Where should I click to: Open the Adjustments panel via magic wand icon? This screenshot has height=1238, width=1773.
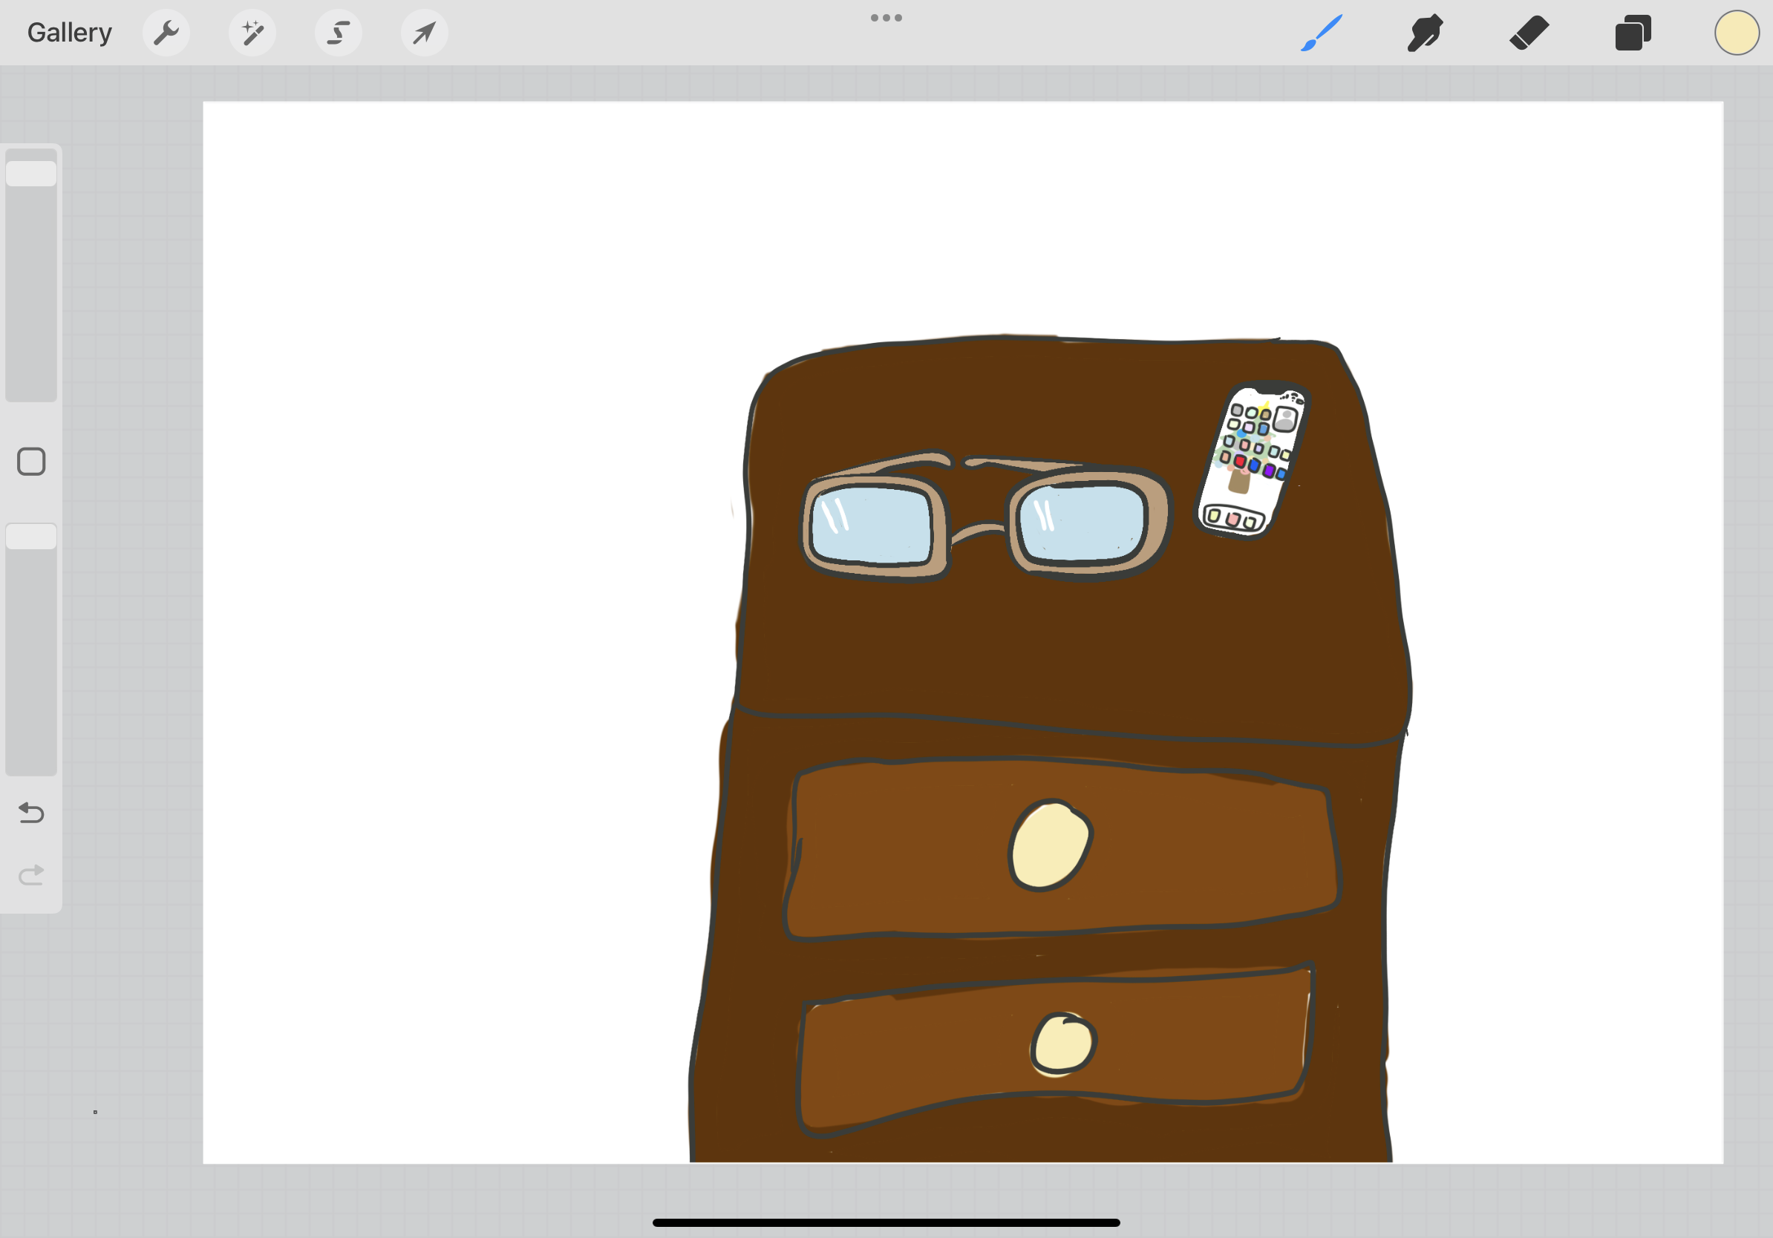coord(252,33)
